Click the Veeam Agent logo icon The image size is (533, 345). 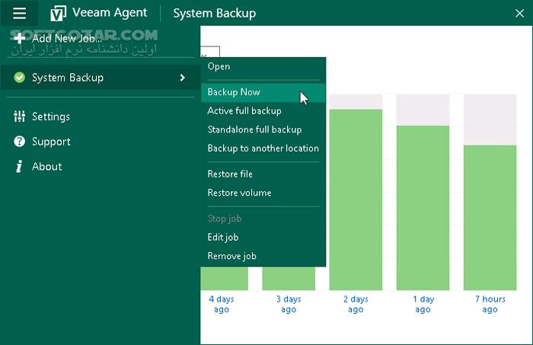(x=58, y=14)
